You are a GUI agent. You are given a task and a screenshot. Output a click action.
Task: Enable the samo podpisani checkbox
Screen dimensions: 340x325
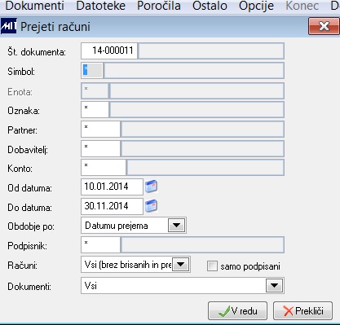(212, 266)
